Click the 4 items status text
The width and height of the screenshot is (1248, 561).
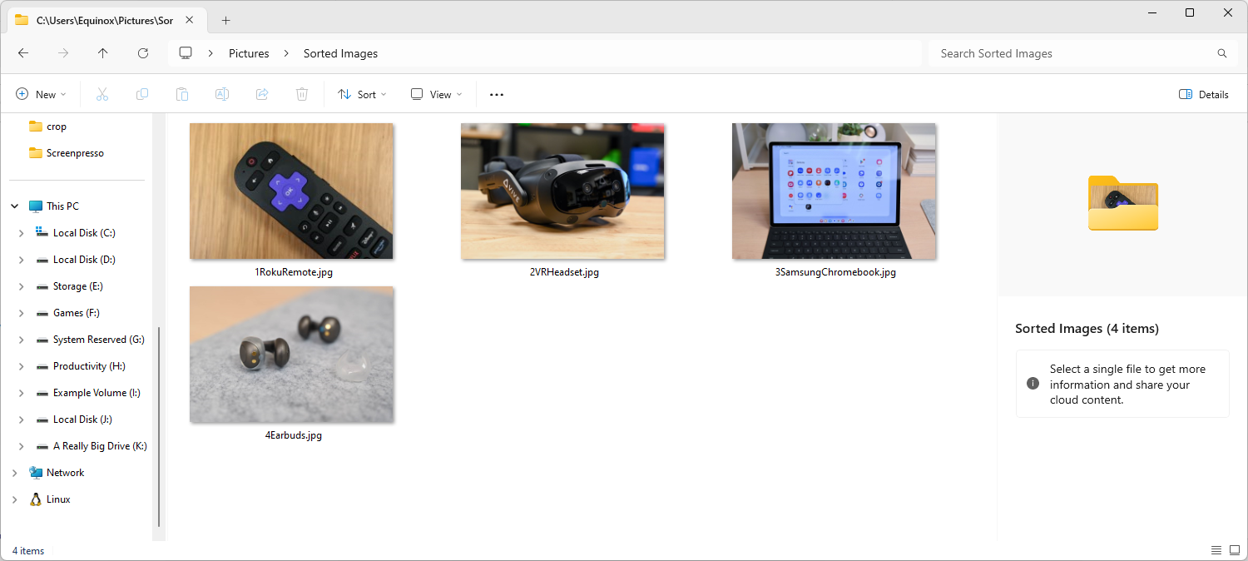click(28, 550)
